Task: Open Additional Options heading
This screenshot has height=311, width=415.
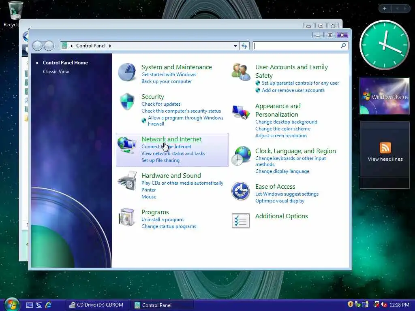Action: (x=281, y=216)
